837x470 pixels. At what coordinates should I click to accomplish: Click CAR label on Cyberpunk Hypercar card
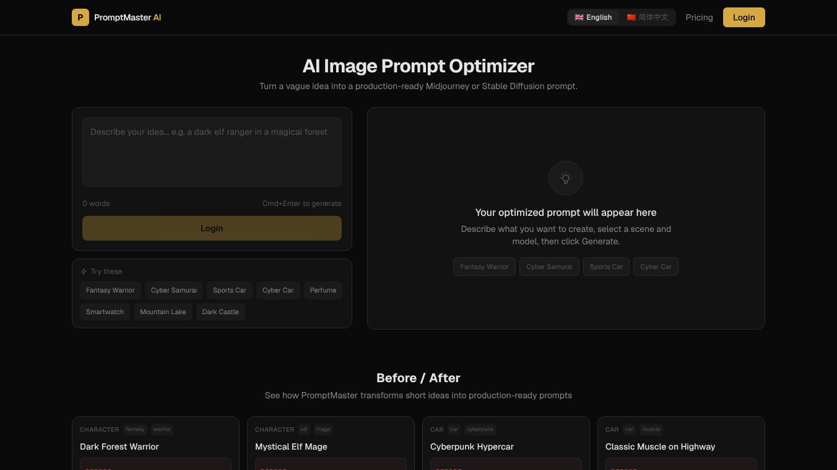click(x=437, y=429)
